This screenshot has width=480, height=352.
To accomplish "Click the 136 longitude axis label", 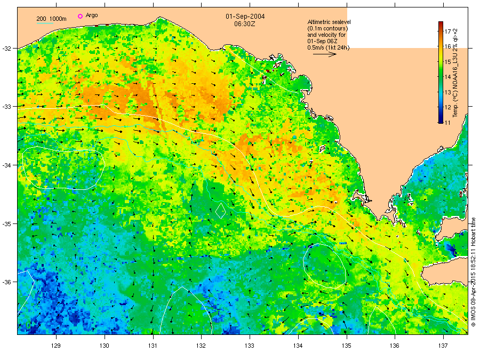I will point(395,346).
